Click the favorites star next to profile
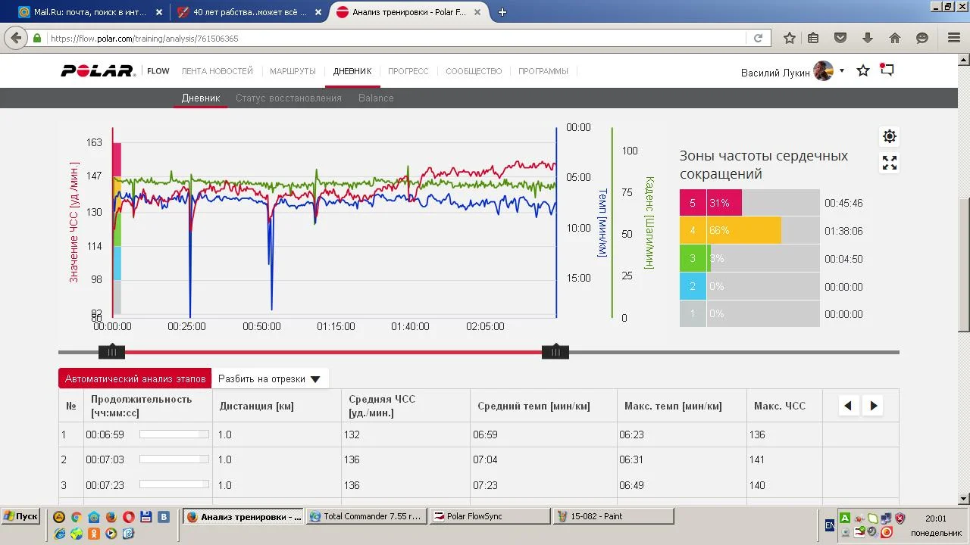 [x=863, y=70]
